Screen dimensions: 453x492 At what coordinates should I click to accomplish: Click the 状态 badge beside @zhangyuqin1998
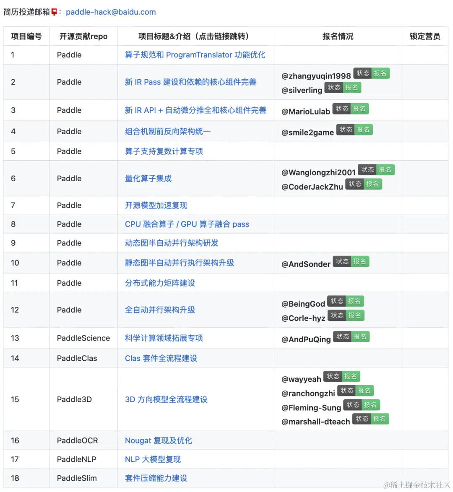click(363, 73)
